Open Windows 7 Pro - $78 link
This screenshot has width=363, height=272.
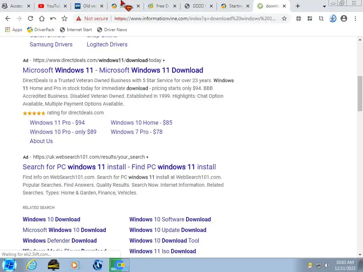tap(136, 132)
